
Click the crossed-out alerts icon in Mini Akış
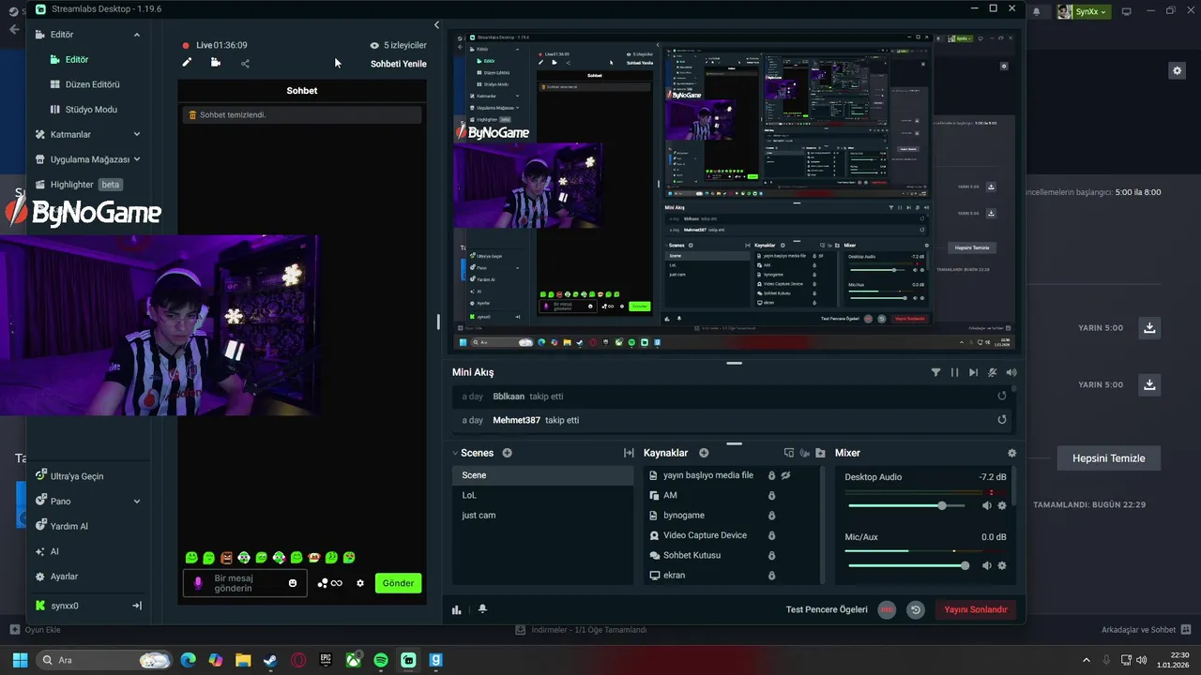click(x=993, y=372)
